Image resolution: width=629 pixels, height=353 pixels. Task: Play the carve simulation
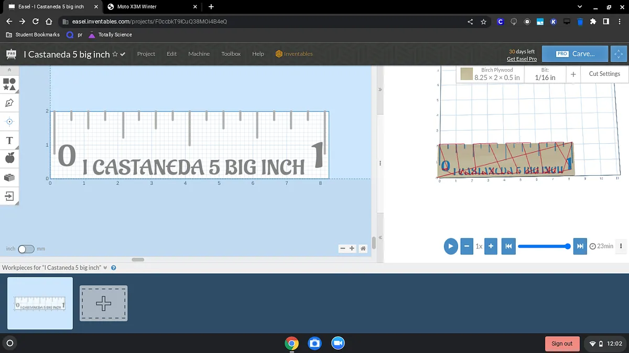pyautogui.click(x=451, y=246)
